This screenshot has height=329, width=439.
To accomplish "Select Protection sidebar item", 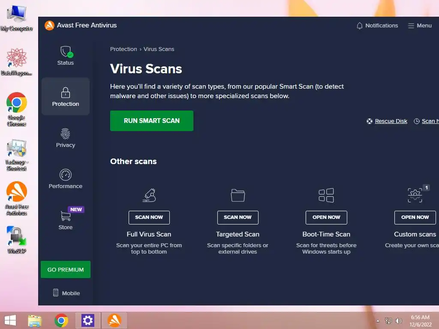I will 66,96.
